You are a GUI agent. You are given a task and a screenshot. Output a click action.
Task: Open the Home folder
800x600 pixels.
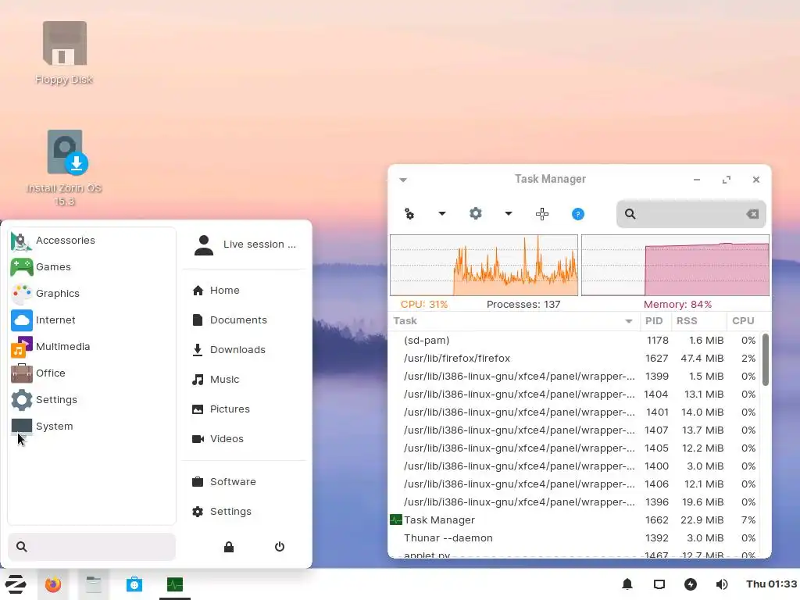click(x=245, y=291)
